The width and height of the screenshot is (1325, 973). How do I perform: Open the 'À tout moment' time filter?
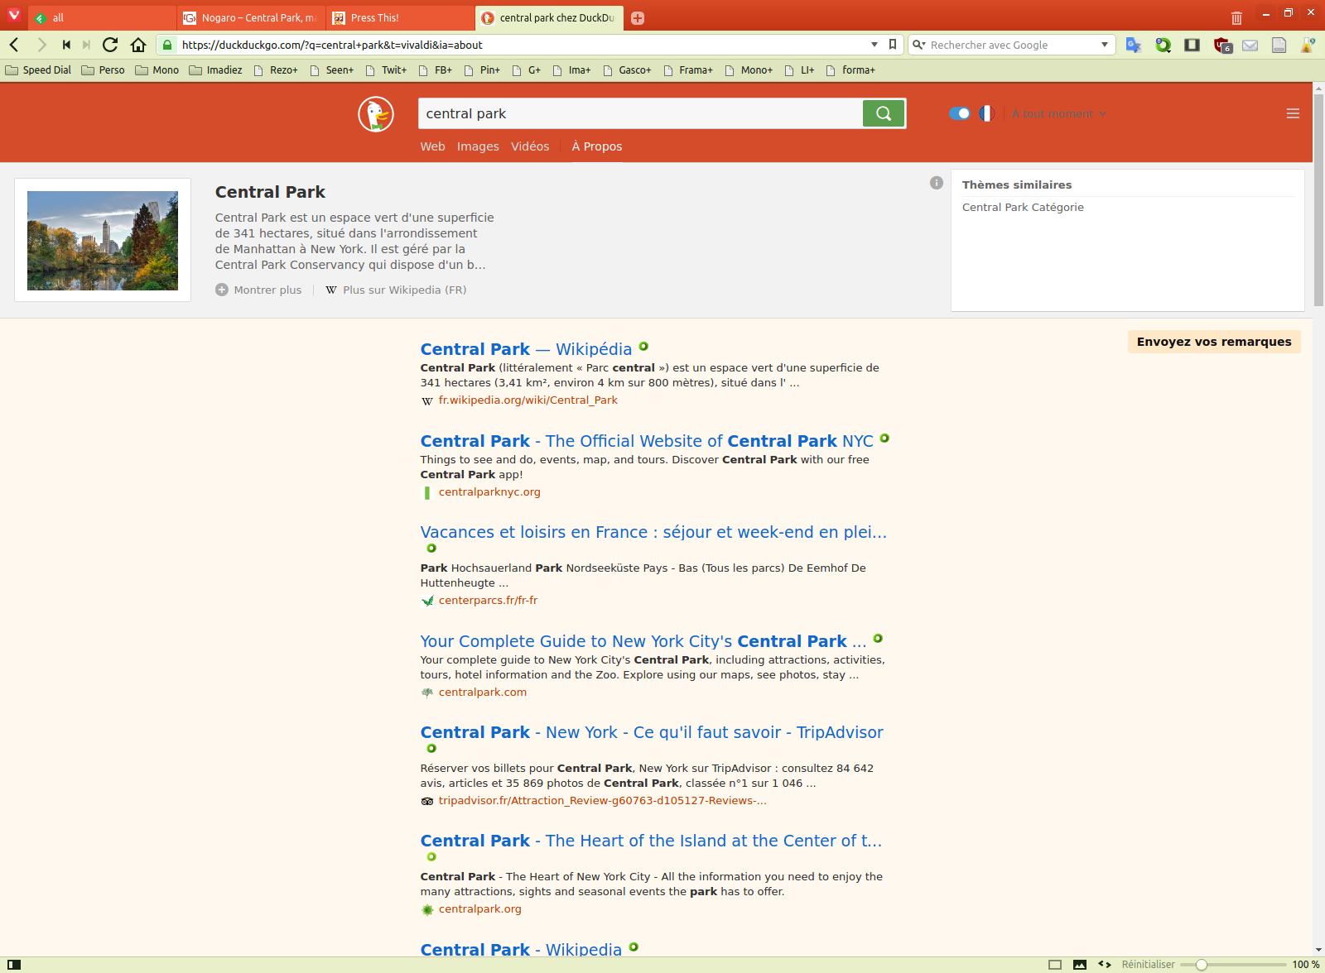coord(1058,113)
